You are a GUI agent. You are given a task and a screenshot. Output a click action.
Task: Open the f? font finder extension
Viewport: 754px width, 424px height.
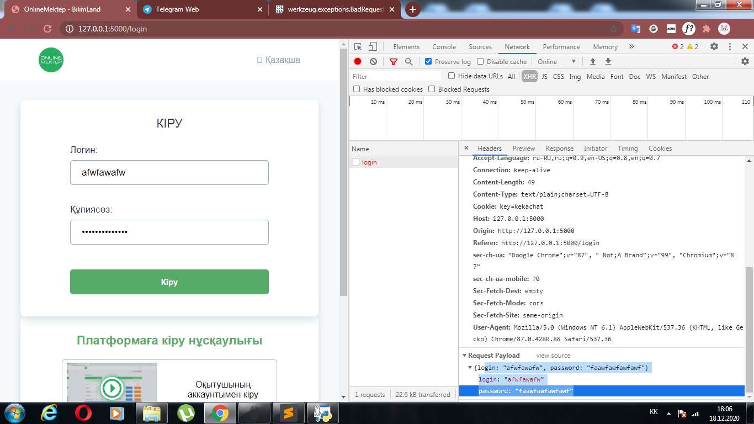[688, 29]
